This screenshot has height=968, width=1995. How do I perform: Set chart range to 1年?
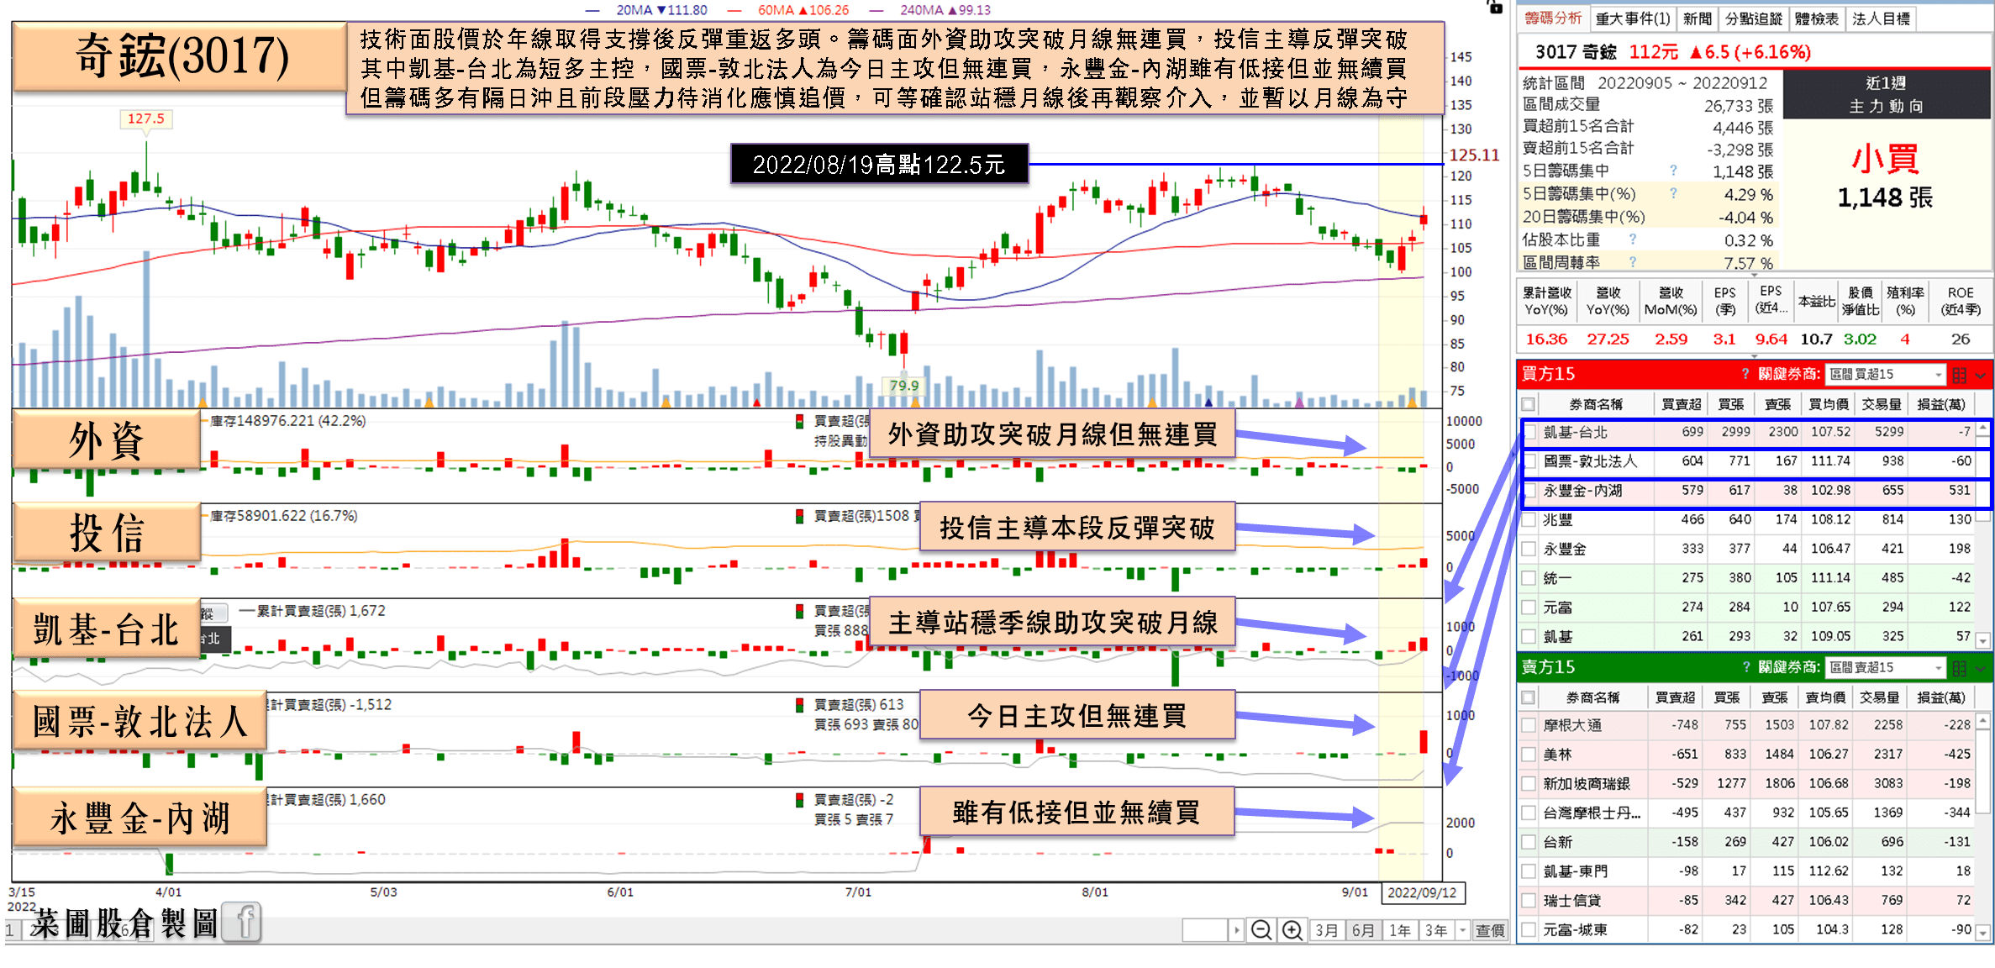(x=1399, y=930)
